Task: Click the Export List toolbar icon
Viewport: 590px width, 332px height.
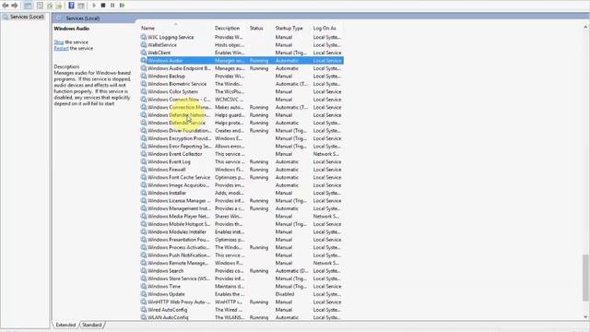Action: (59, 6)
